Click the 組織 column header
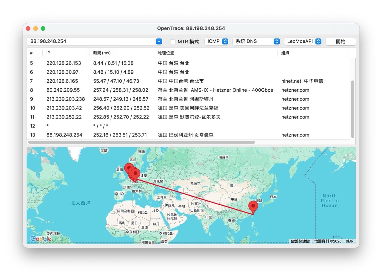Image resolution: width=382 pixels, height=277 pixels. tap(285, 53)
